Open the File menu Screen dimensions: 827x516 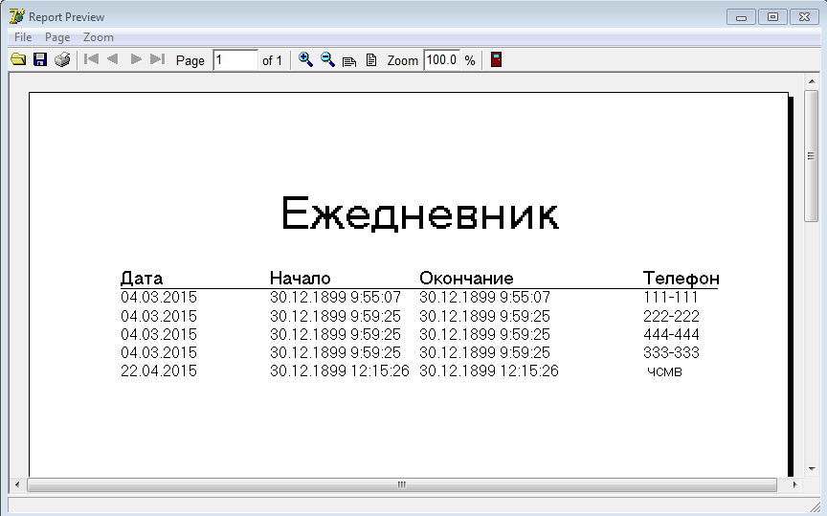(x=23, y=37)
